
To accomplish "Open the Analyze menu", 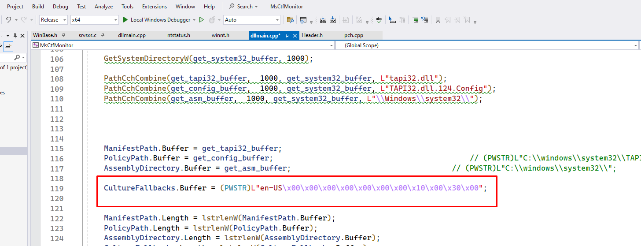I will click(104, 7).
